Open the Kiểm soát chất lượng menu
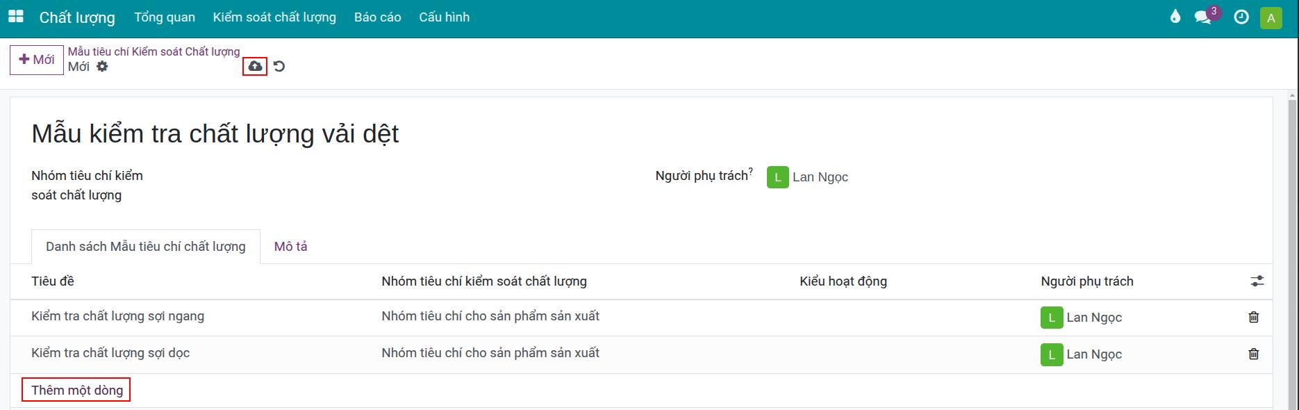The height and width of the screenshot is (410, 1299). pos(274,17)
